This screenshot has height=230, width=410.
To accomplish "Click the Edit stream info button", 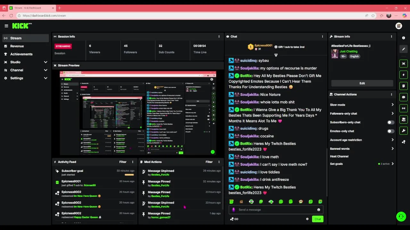I will [362, 83].
